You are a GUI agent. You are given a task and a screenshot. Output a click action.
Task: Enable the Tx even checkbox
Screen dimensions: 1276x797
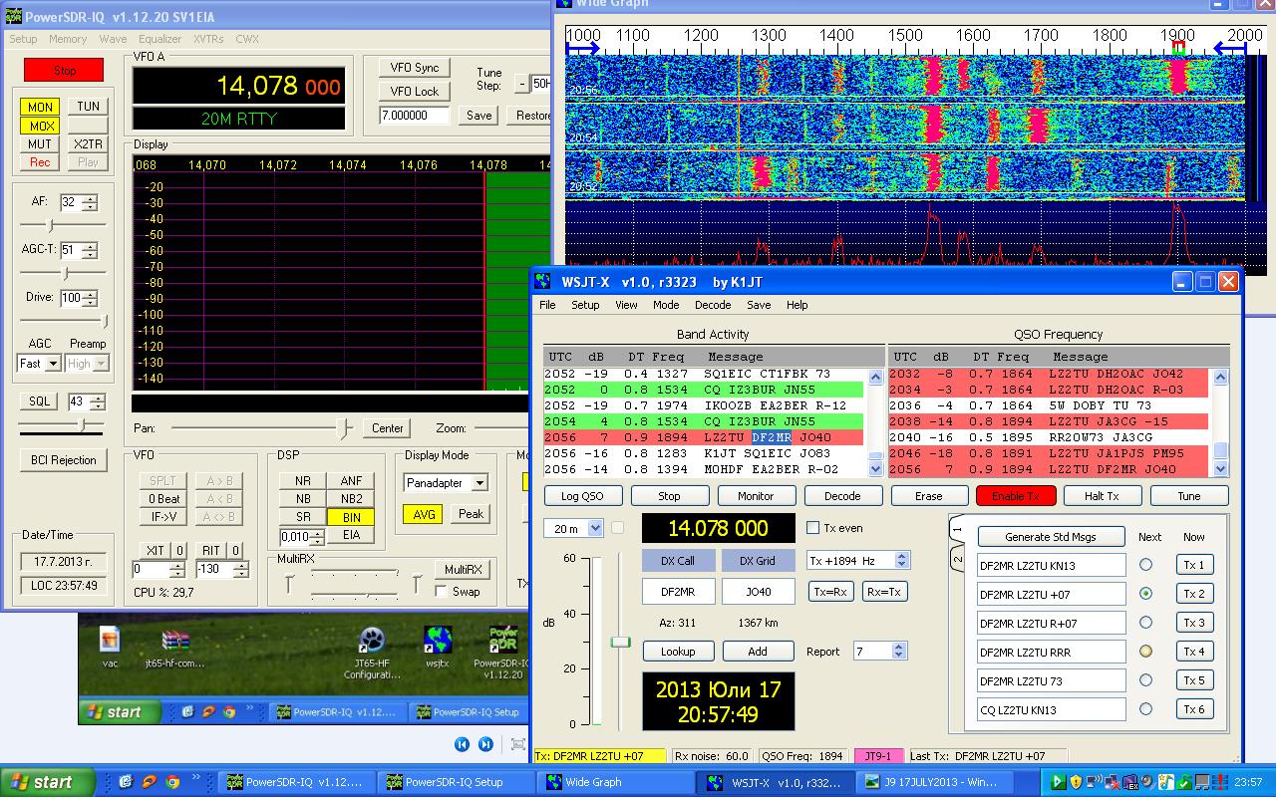(812, 528)
